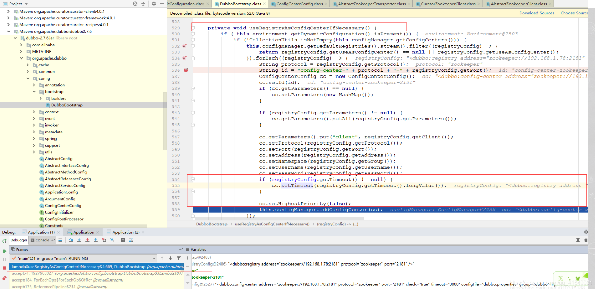Image resolution: width=595 pixels, height=289 pixels.
Task: Switch to Application (1) debug session tab
Action: [41, 232]
